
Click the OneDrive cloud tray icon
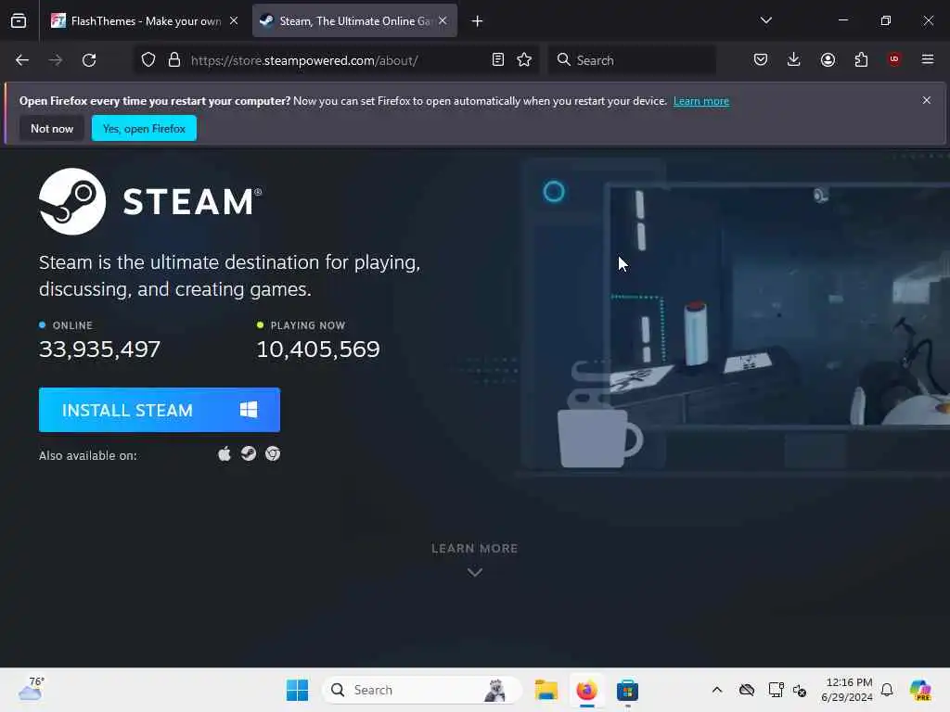coord(747,690)
